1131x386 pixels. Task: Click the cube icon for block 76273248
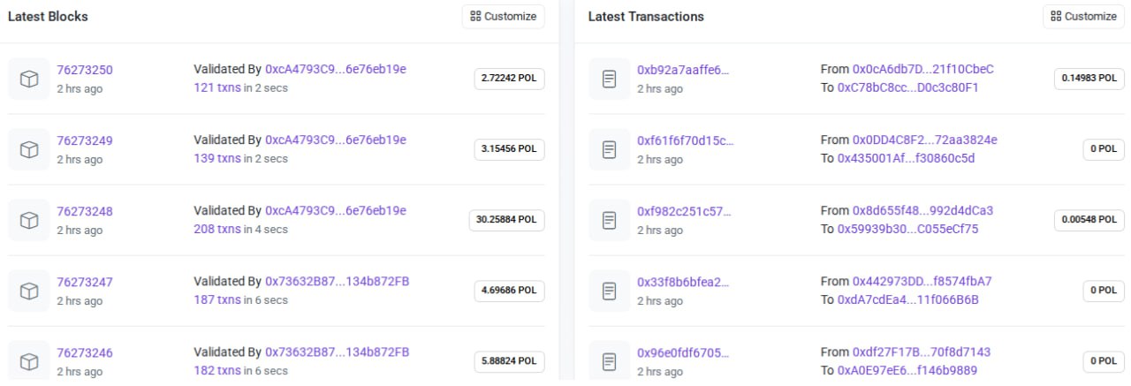coord(29,220)
